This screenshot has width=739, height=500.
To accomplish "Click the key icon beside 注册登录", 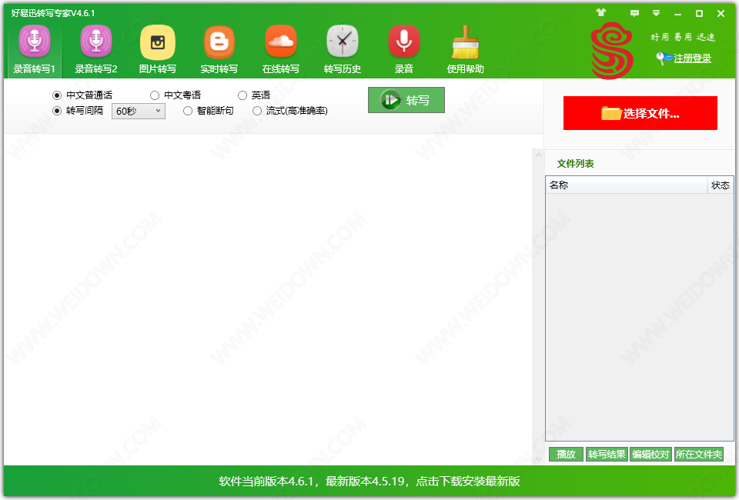I will [x=664, y=58].
